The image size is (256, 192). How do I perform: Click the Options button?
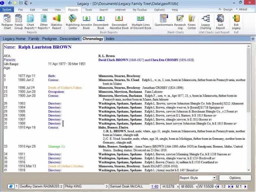235,178
